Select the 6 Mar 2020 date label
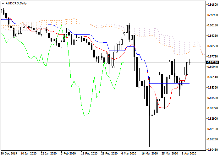220x157 pixels. click(x=129, y=154)
